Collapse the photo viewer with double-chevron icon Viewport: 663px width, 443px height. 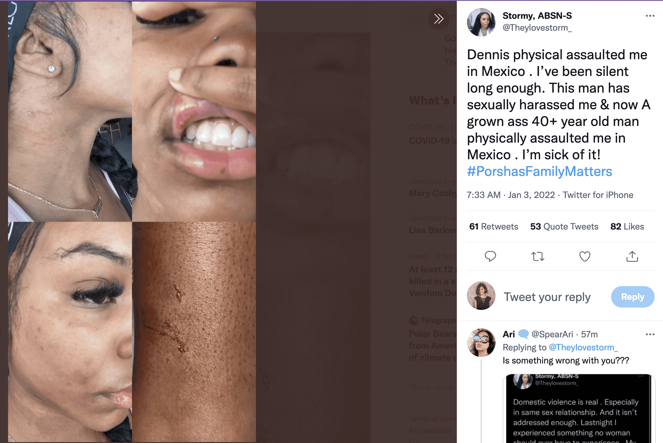coord(439,19)
